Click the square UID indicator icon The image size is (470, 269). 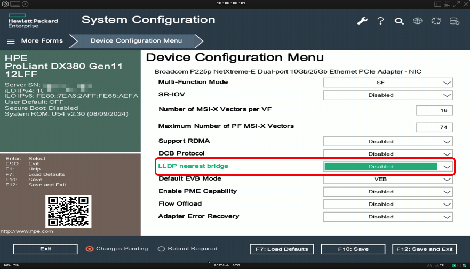click(x=459, y=265)
